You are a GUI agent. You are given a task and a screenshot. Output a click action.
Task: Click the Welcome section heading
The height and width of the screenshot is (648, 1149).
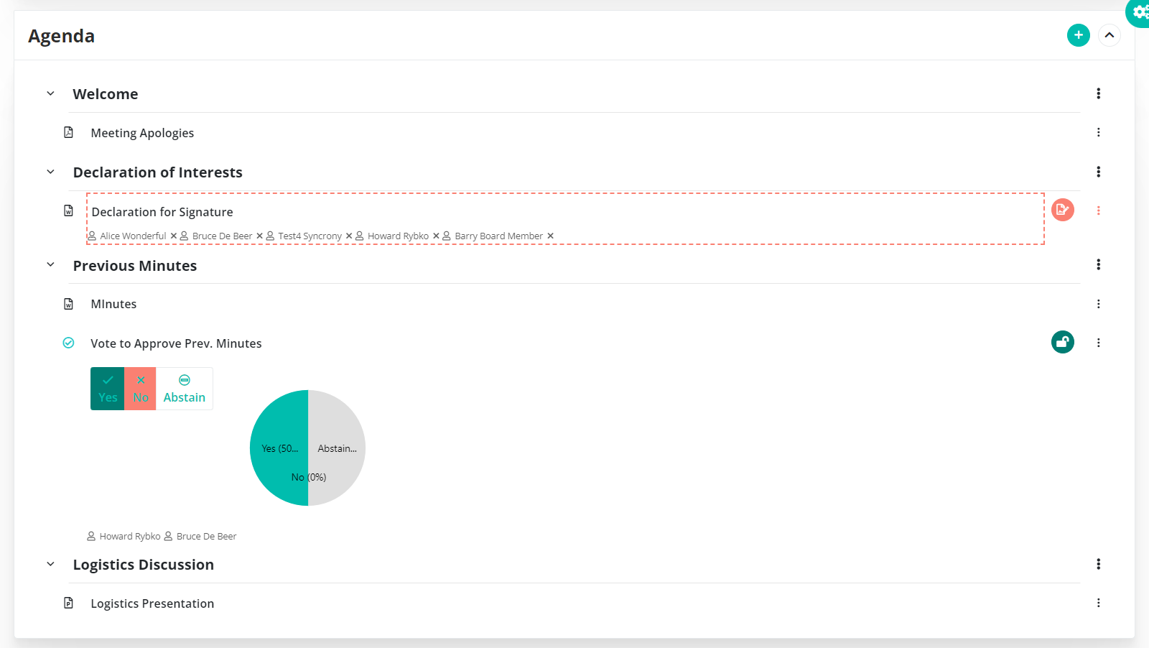pyautogui.click(x=106, y=94)
